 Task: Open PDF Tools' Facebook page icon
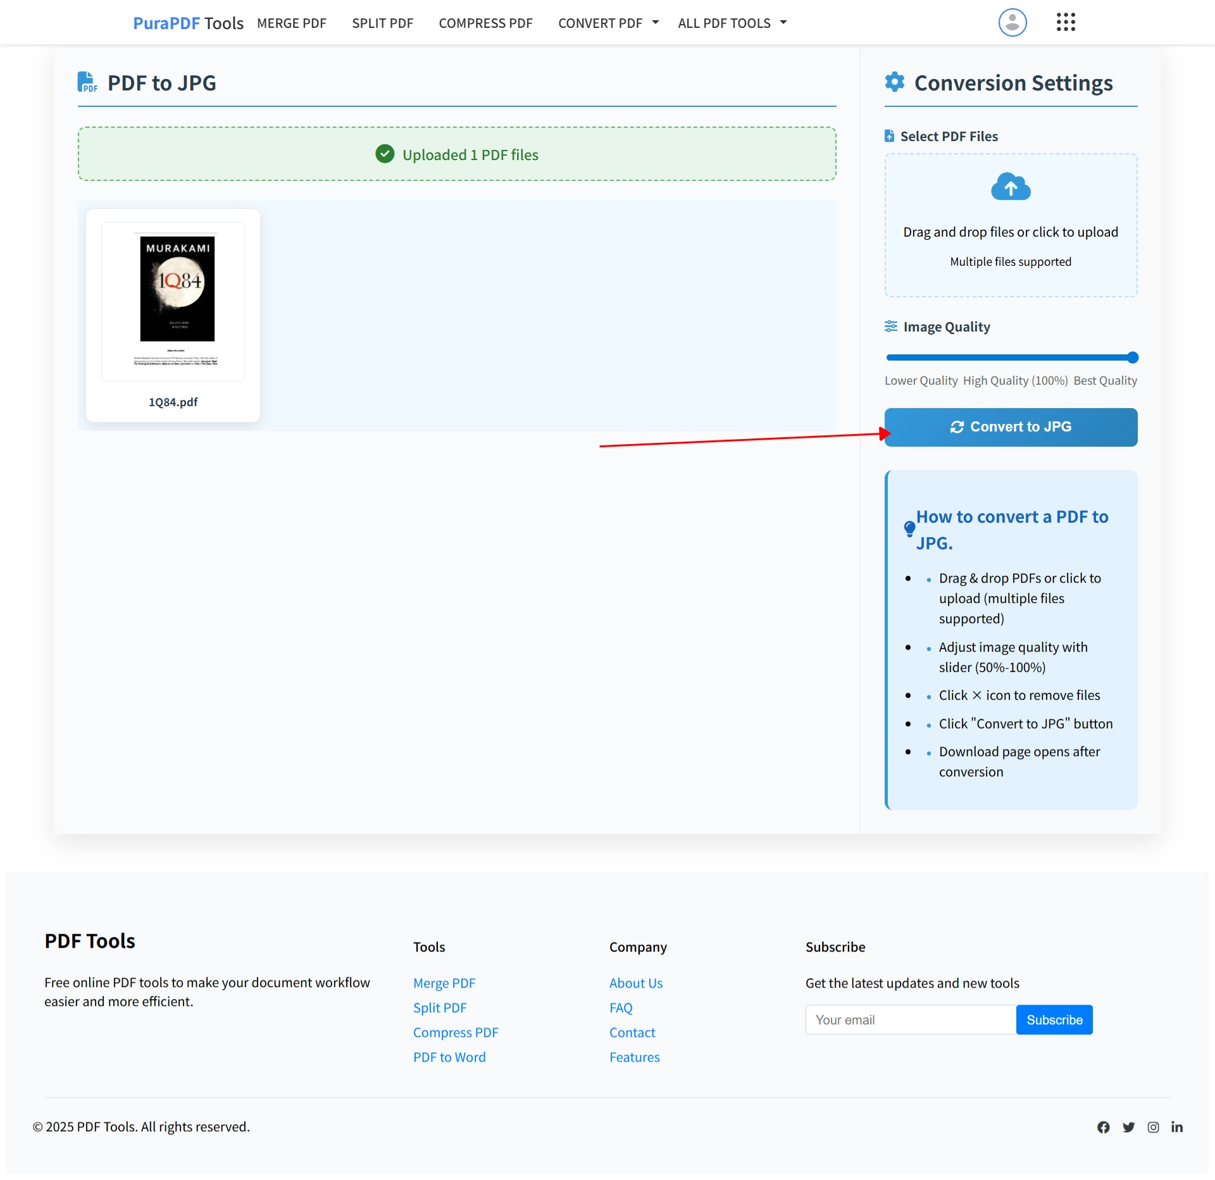1103,1127
